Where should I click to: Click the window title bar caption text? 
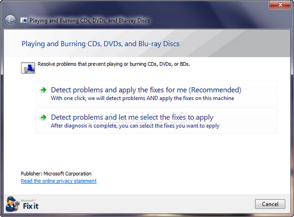(x=90, y=20)
